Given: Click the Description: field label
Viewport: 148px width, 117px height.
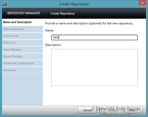Looking at the screenshot, I should click(x=53, y=45).
